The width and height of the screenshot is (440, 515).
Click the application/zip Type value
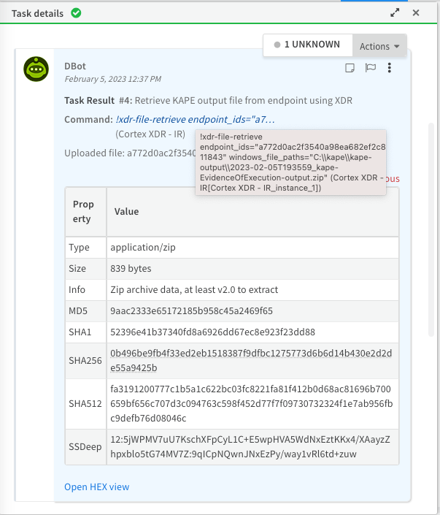coord(143,248)
